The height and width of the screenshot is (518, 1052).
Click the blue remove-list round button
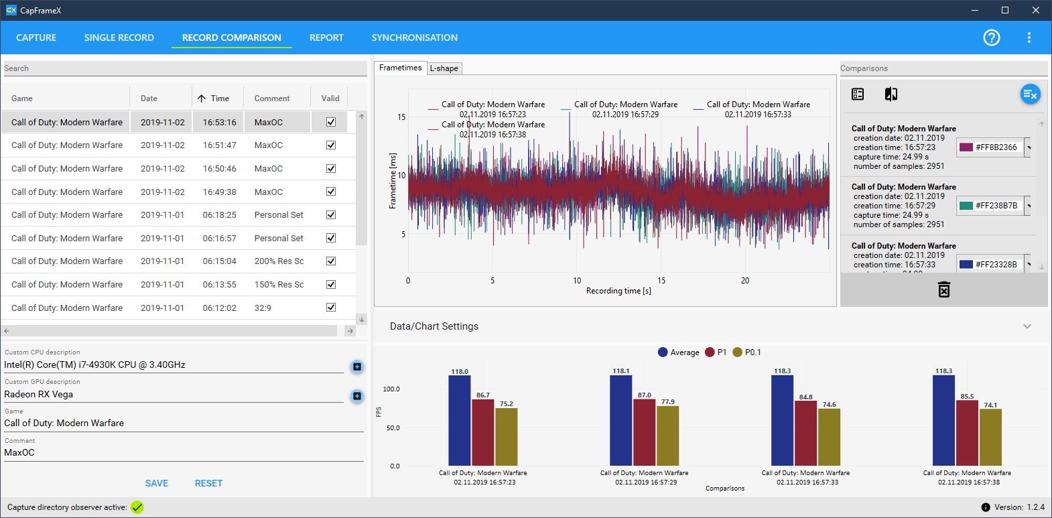[x=1030, y=94]
